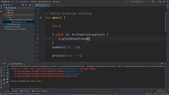Image resolution: width=169 pixels, height=95 pixels.
Task: Click main() breadcrumb in navigation bar
Action: (x=57, y=2)
